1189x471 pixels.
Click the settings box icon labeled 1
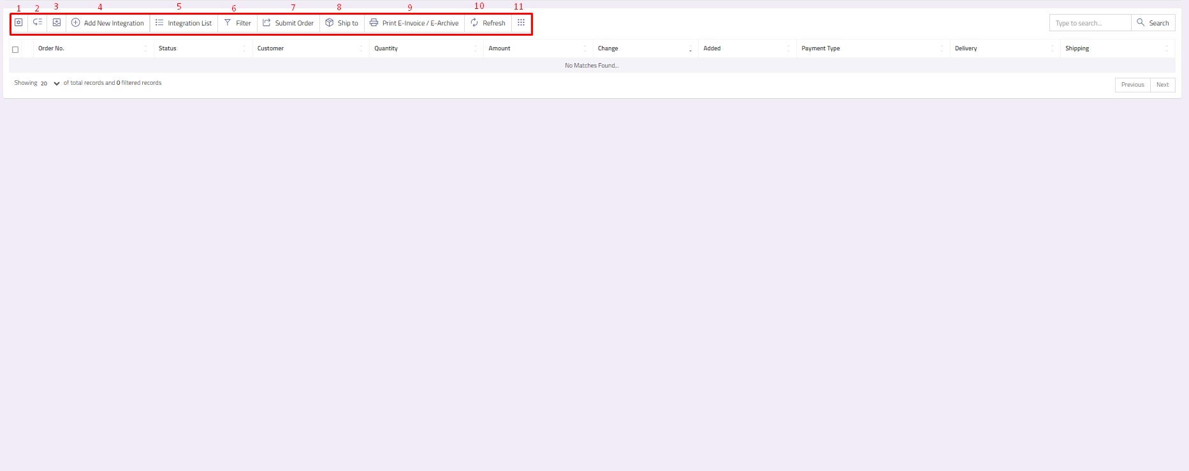(18, 23)
